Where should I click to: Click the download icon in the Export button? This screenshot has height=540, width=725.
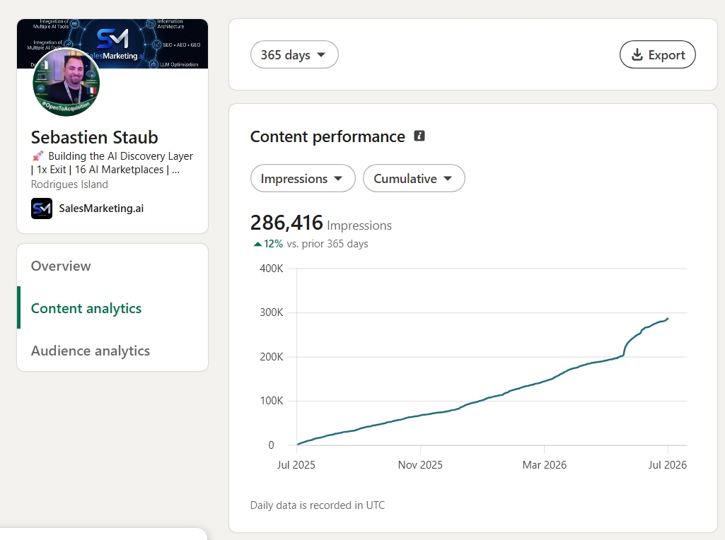click(x=637, y=54)
